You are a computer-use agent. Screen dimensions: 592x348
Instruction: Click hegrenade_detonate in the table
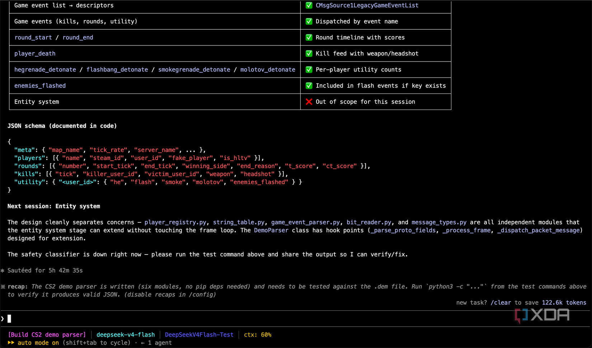(x=45, y=69)
